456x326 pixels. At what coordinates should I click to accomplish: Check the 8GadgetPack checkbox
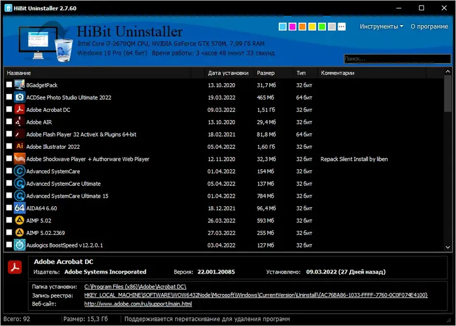(9, 84)
